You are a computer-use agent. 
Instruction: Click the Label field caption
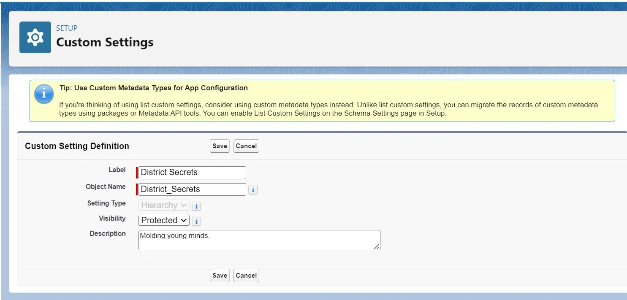[117, 170]
